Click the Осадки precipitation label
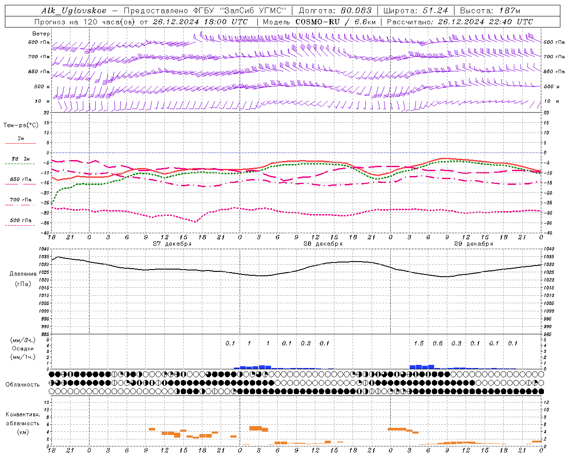This screenshot has height=454, width=567. click(23, 348)
